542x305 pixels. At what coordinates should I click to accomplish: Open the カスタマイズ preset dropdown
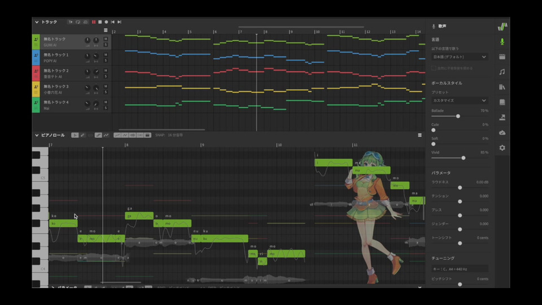(x=460, y=101)
